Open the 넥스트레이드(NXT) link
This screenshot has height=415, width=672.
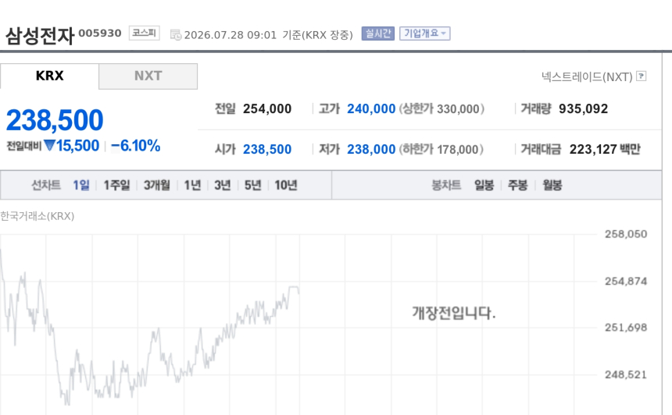click(x=587, y=76)
